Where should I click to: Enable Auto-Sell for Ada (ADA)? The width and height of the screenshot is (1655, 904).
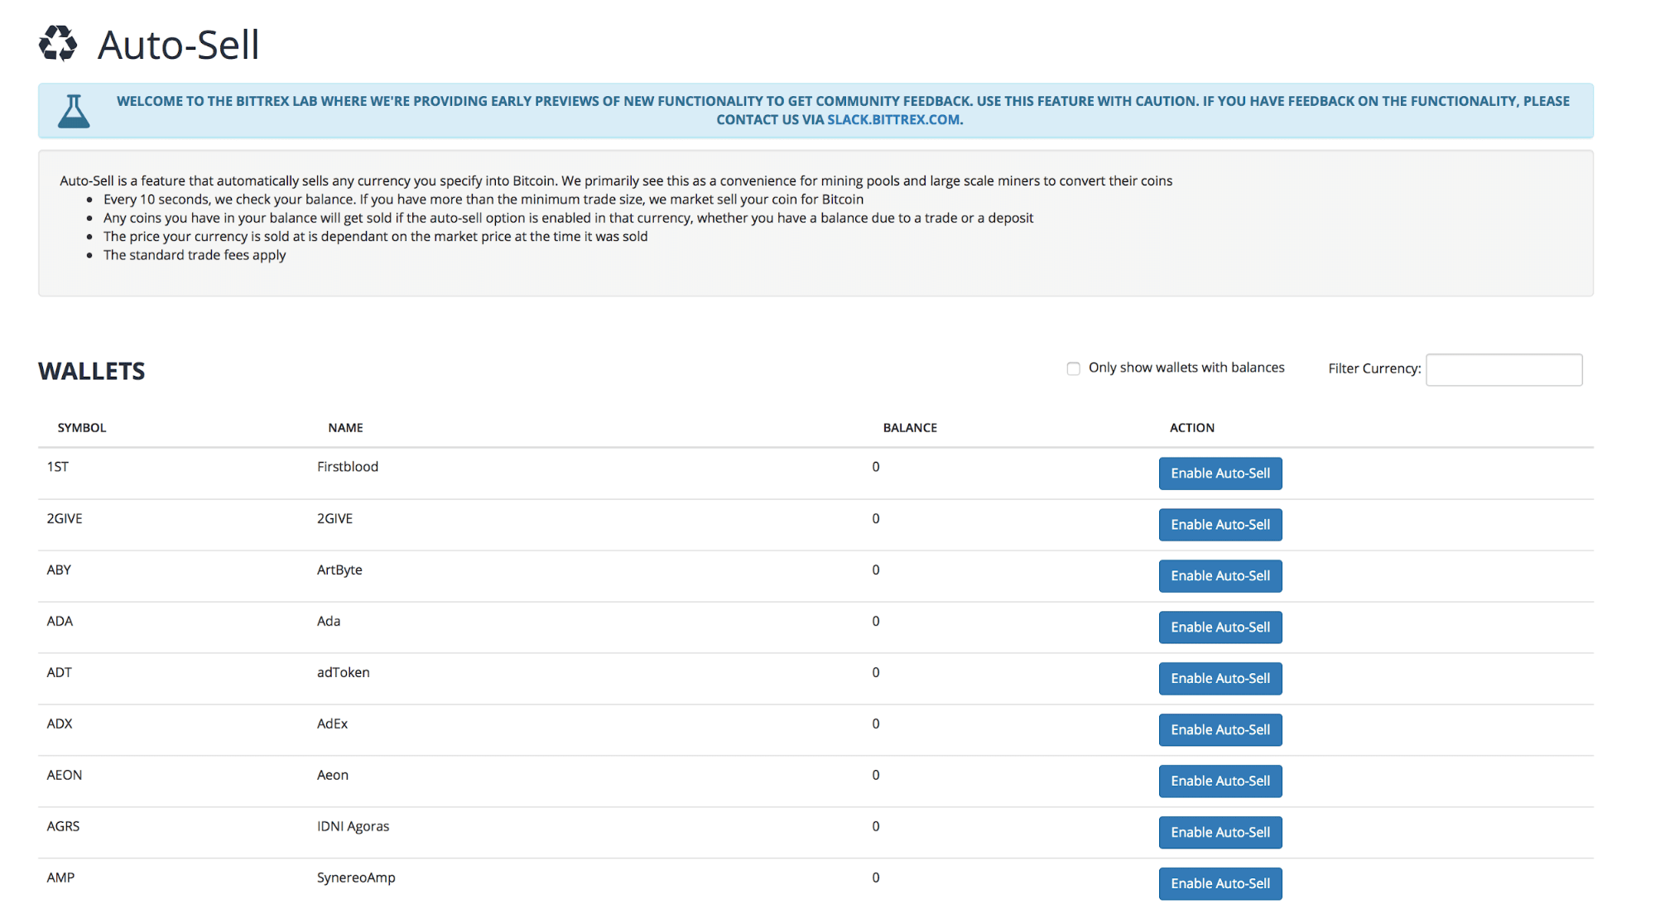point(1220,628)
